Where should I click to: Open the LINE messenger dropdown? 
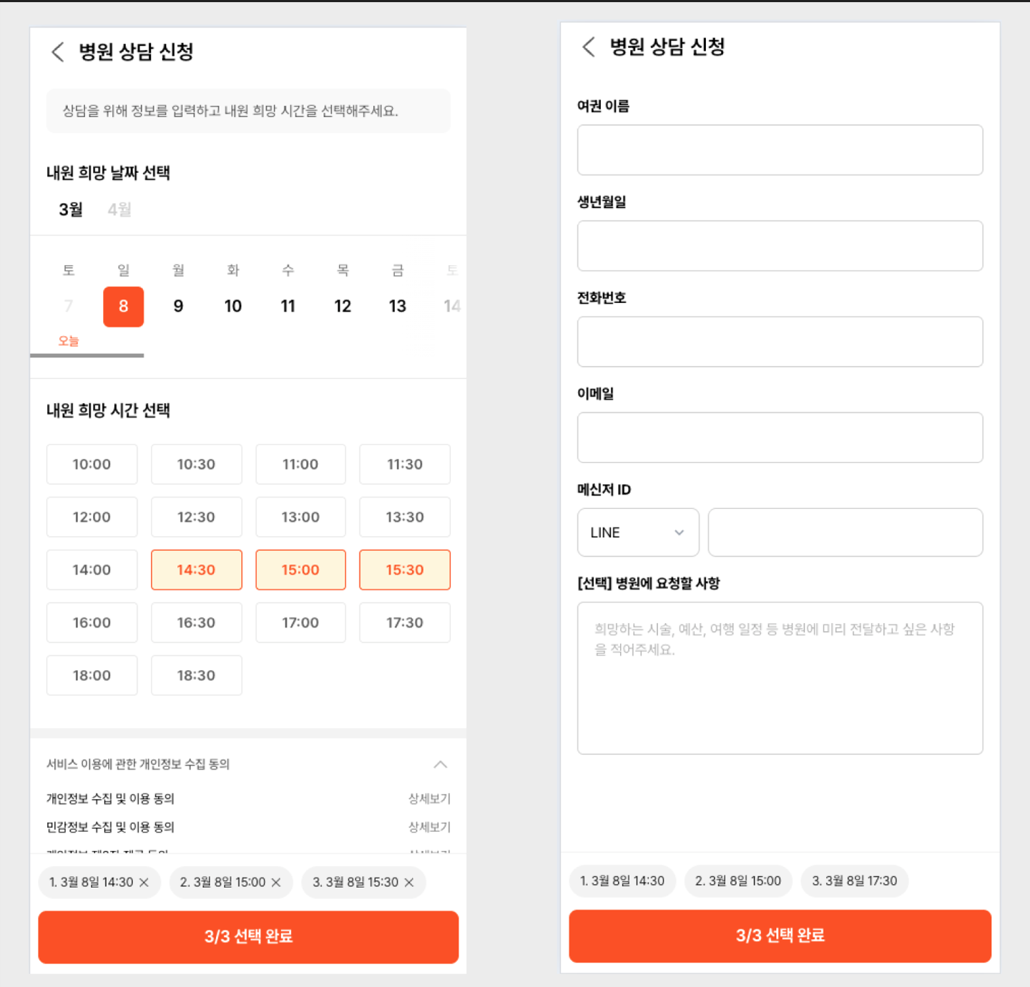(637, 532)
